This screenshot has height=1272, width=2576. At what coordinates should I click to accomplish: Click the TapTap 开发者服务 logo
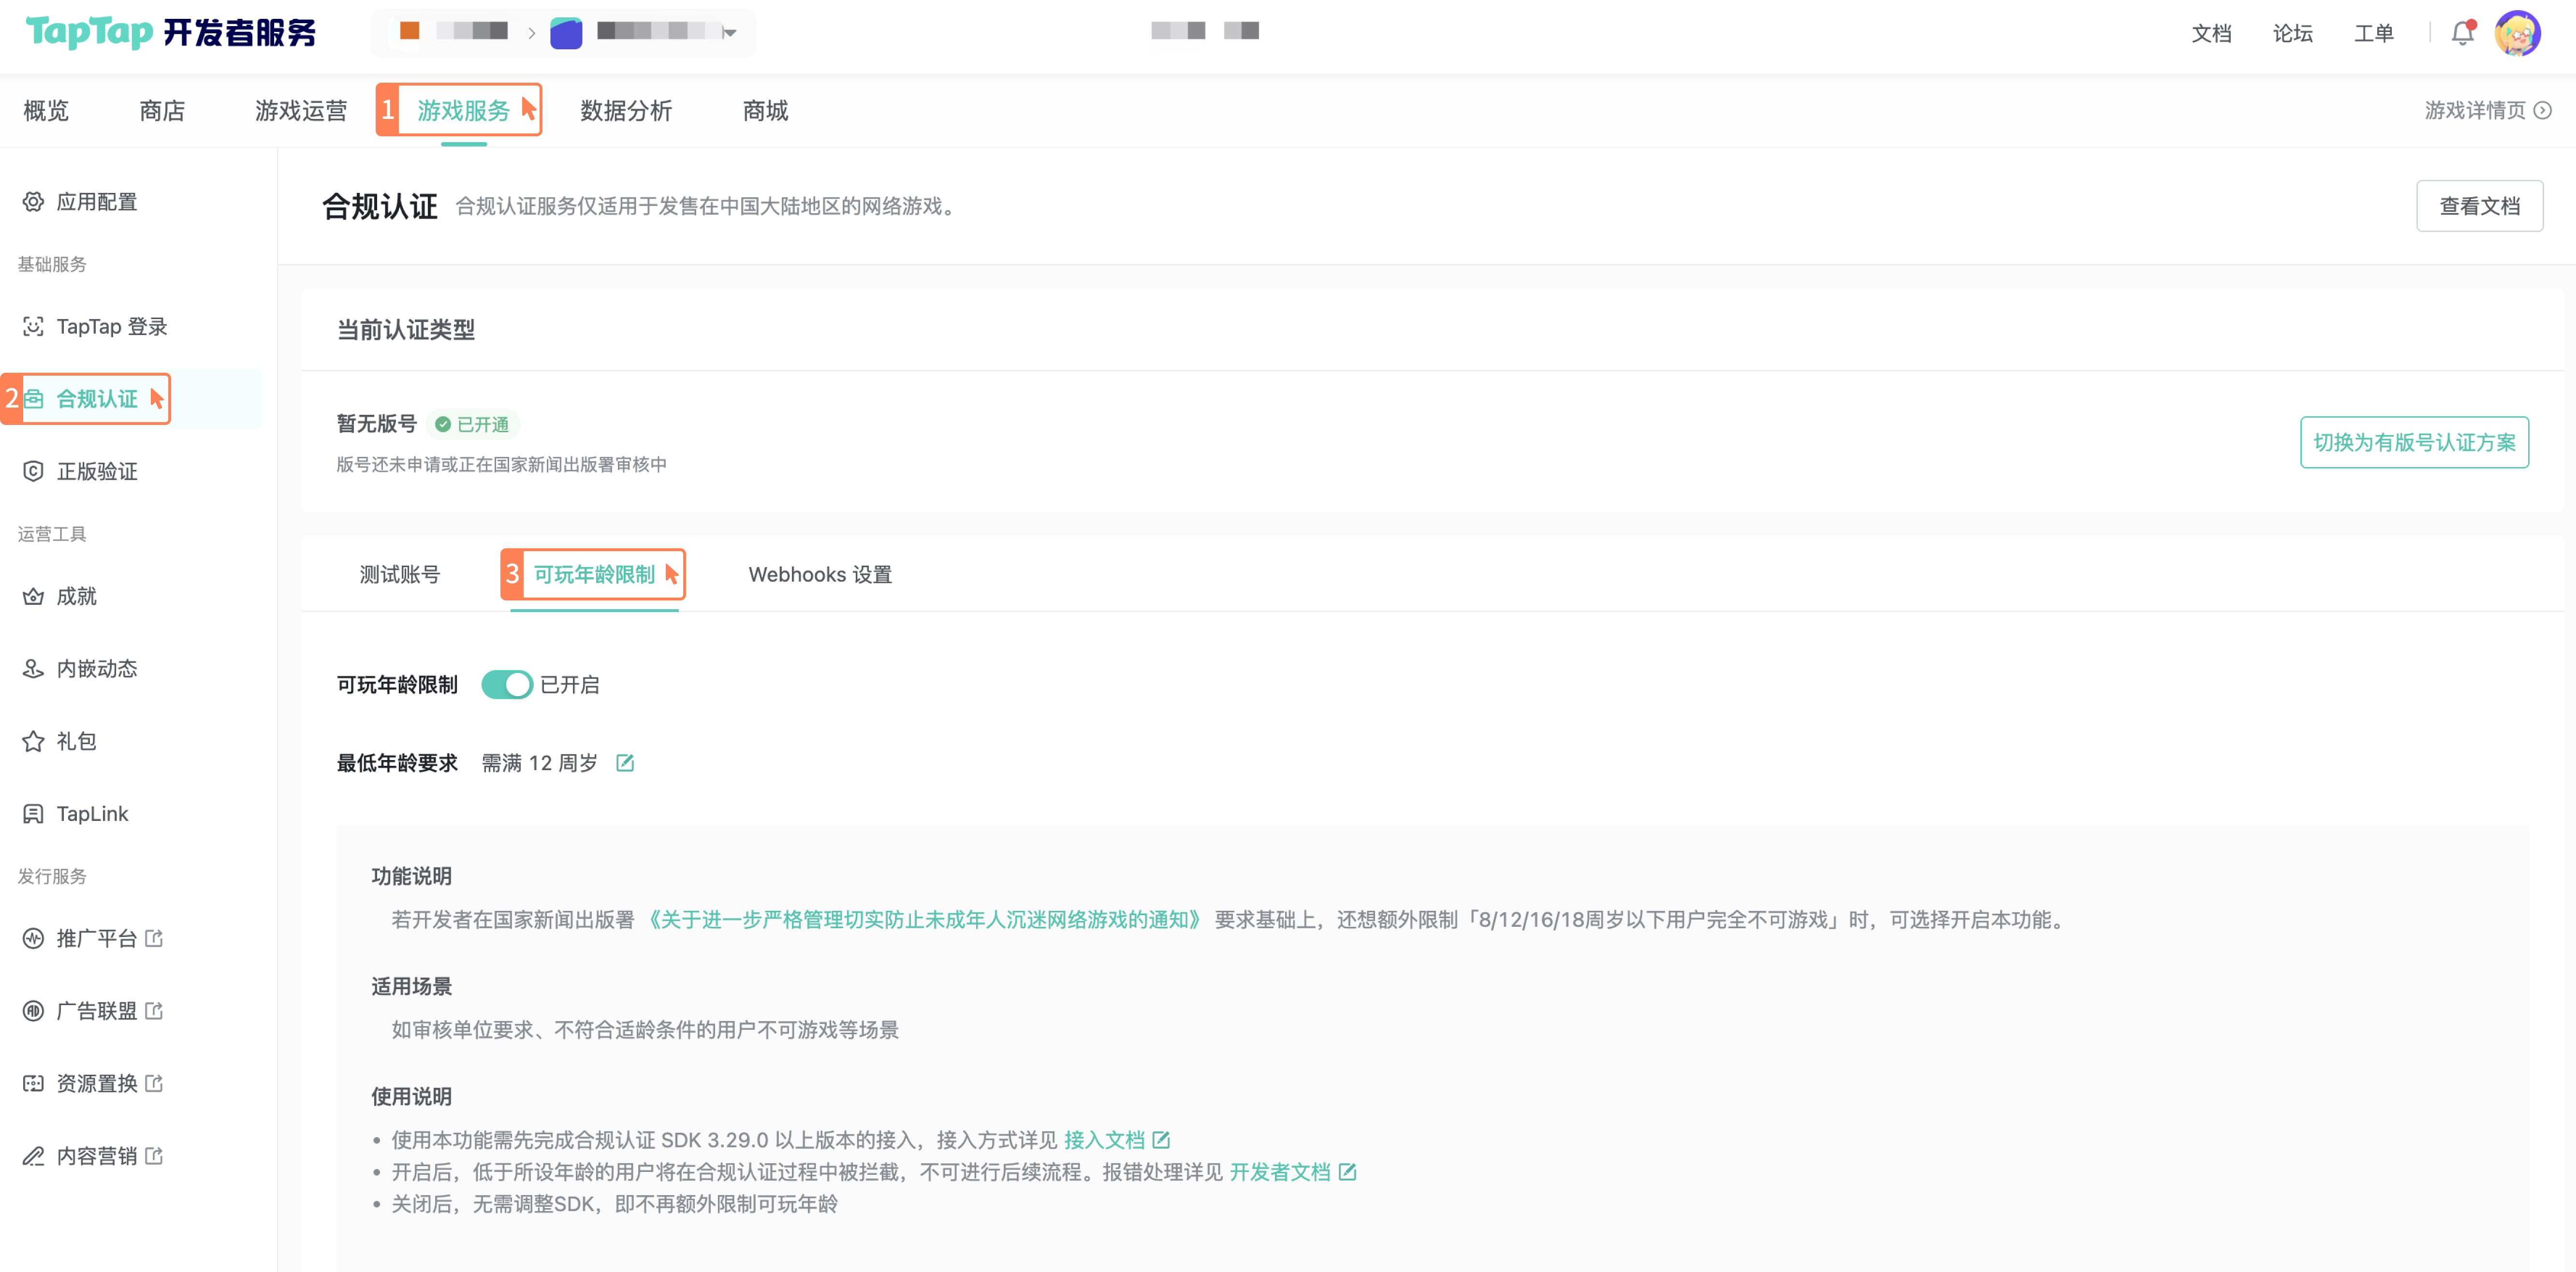(x=170, y=32)
